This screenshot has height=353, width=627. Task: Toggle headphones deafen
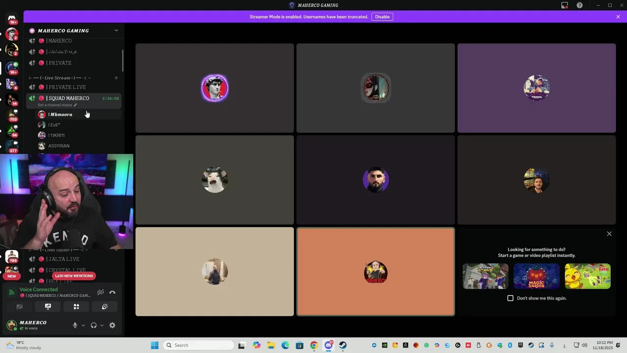94,325
